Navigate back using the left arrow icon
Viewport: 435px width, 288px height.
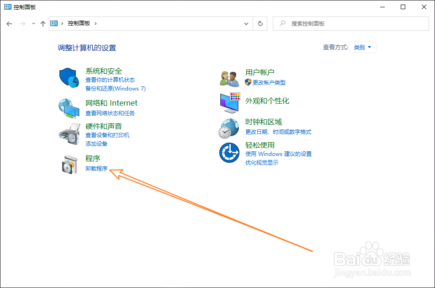tap(9, 23)
